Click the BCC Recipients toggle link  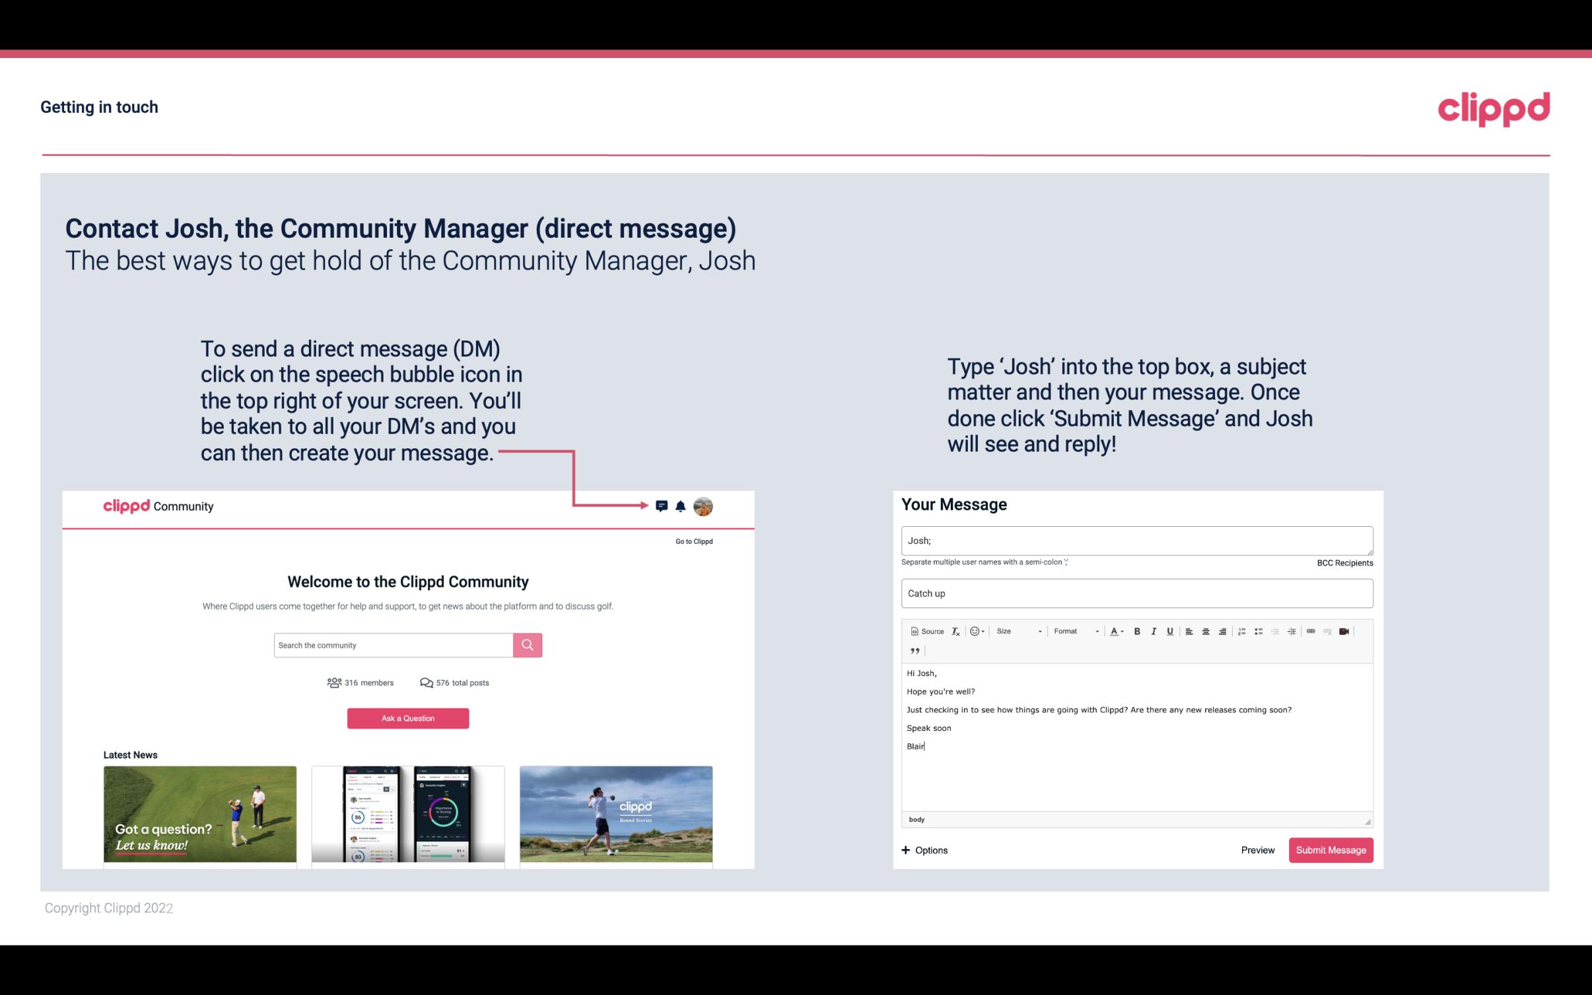(x=1344, y=563)
